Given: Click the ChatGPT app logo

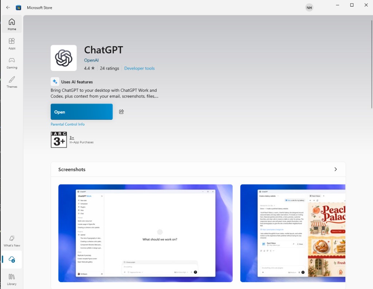Looking at the screenshot, I should 64,58.
